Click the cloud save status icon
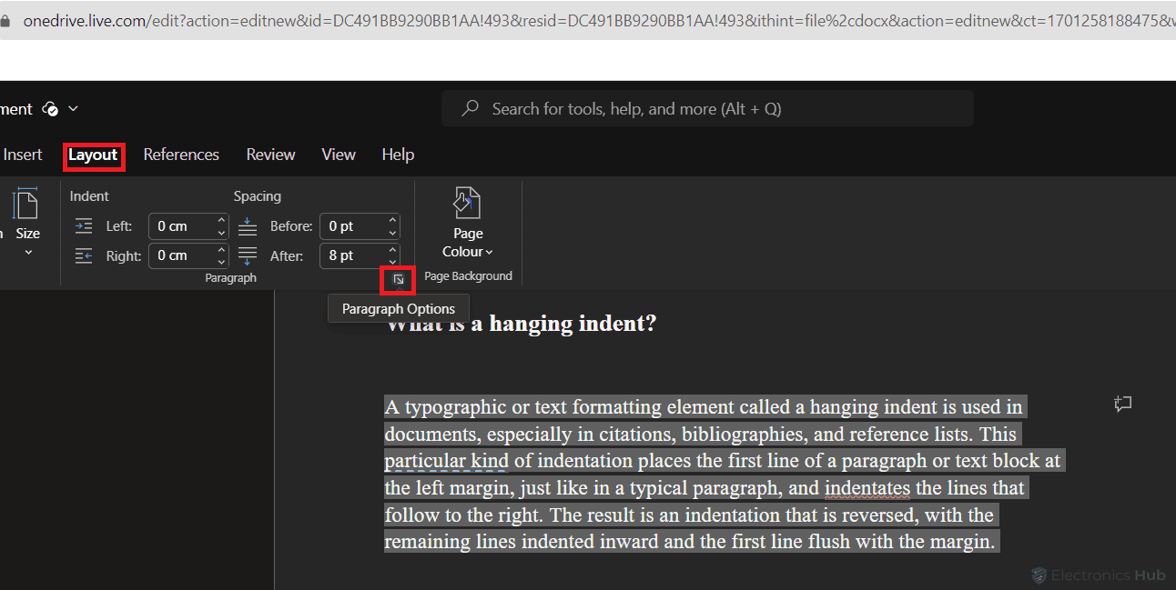The width and height of the screenshot is (1176, 590). pos(51,109)
